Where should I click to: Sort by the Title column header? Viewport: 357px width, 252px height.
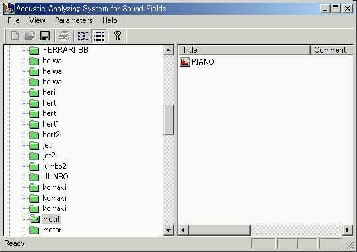pyautogui.click(x=245, y=50)
